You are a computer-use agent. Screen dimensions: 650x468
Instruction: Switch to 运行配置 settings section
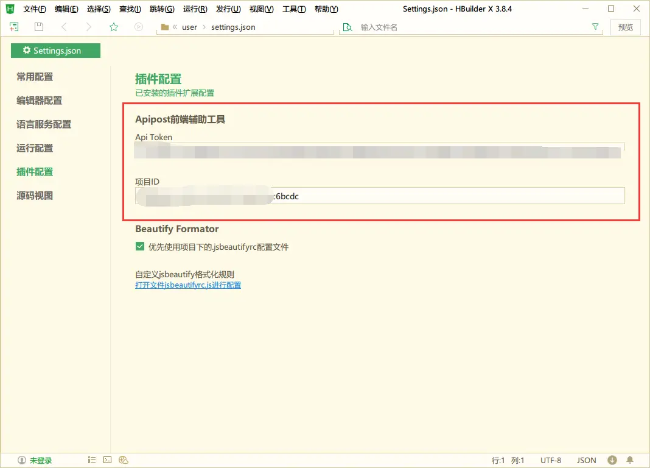click(x=35, y=148)
